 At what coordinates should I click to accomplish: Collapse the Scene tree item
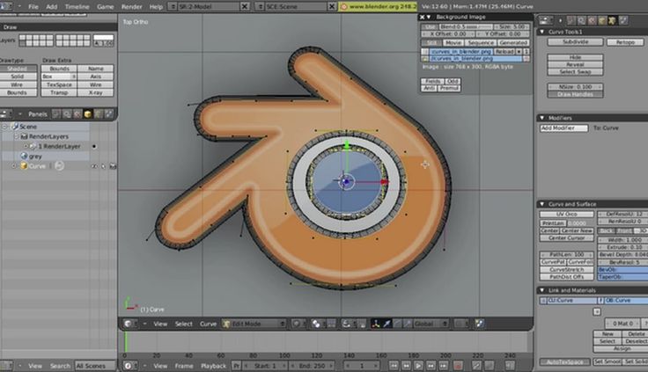[5, 127]
